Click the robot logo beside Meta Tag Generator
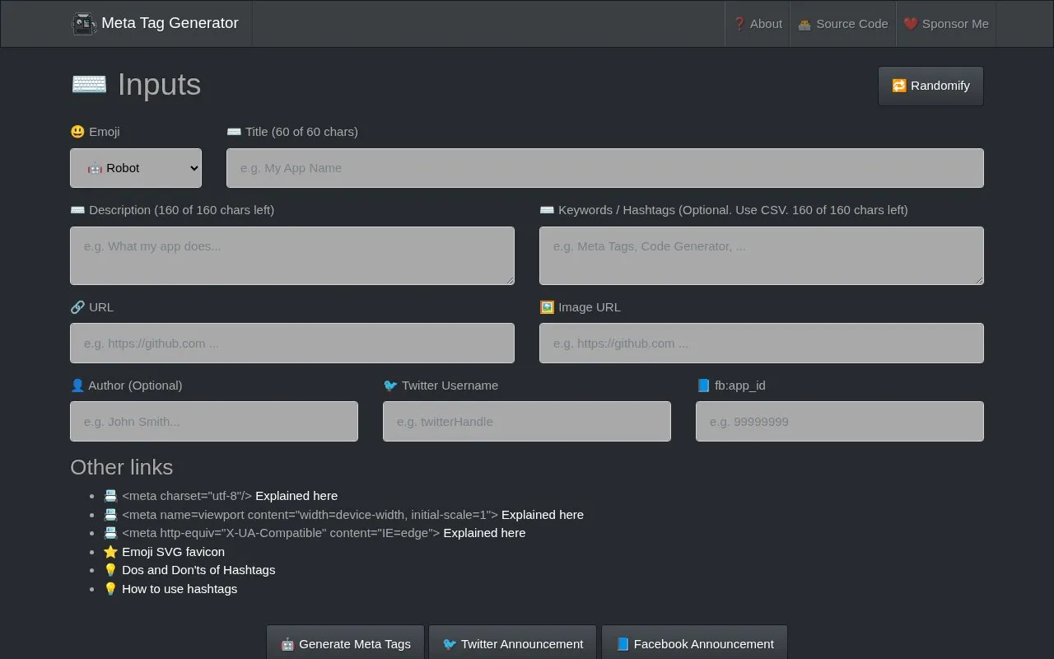Viewport: 1054px width, 659px height. [x=84, y=24]
